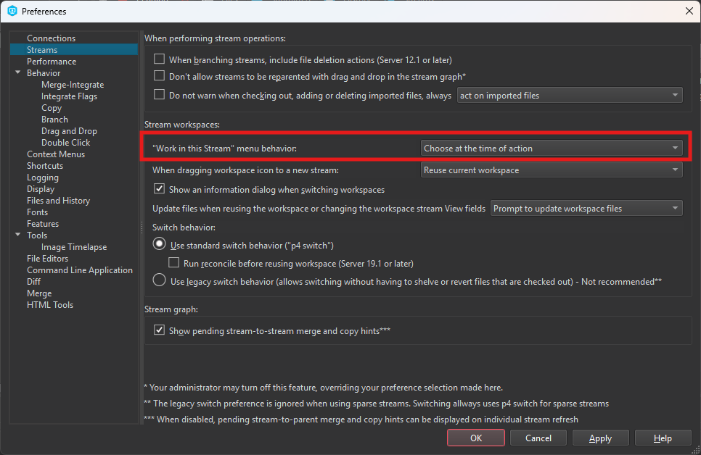
Task: Click the OK button
Action: pyautogui.click(x=476, y=438)
